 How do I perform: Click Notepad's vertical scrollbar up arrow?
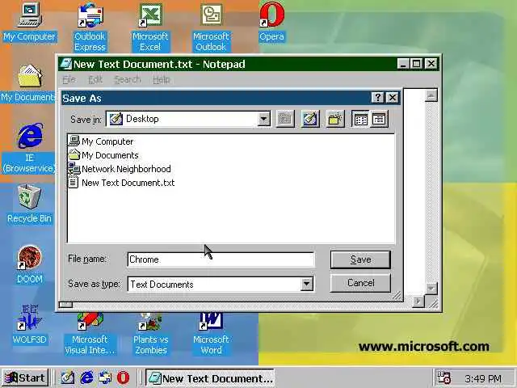pyautogui.click(x=431, y=95)
